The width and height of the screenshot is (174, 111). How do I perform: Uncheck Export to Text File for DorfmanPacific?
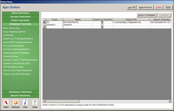tap(102, 22)
